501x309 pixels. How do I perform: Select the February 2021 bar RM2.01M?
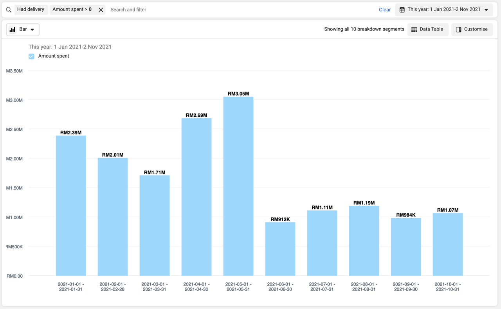click(x=113, y=217)
